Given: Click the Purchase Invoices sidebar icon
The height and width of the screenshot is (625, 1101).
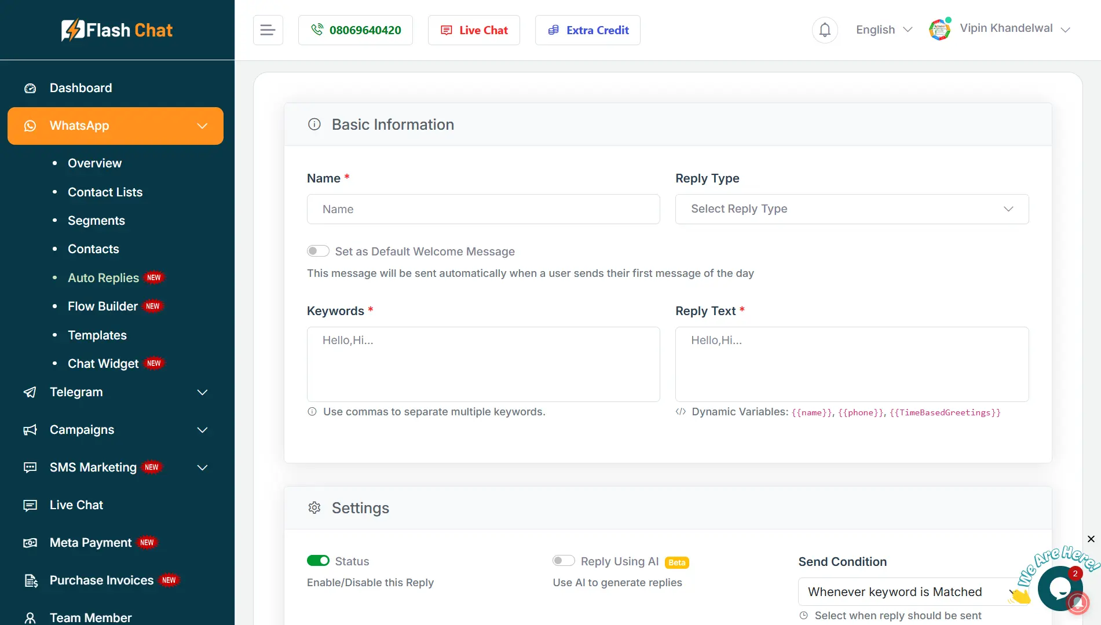Looking at the screenshot, I should pos(30,580).
